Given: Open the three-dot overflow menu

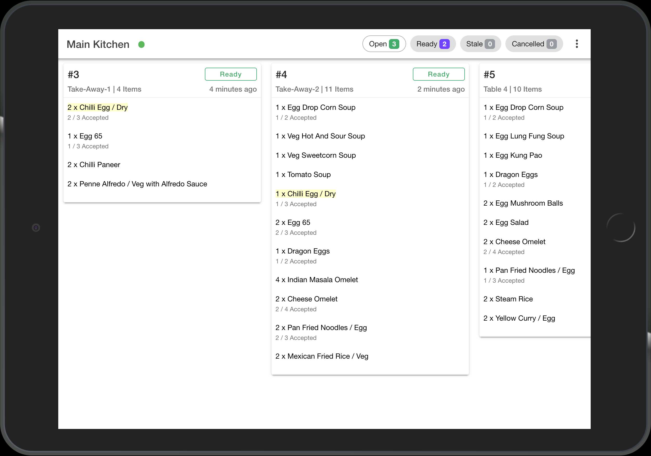Looking at the screenshot, I should click(x=576, y=44).
